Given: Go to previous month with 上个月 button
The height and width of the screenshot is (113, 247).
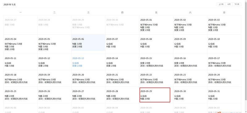Looking at the screenshot, I should [221, 4].
